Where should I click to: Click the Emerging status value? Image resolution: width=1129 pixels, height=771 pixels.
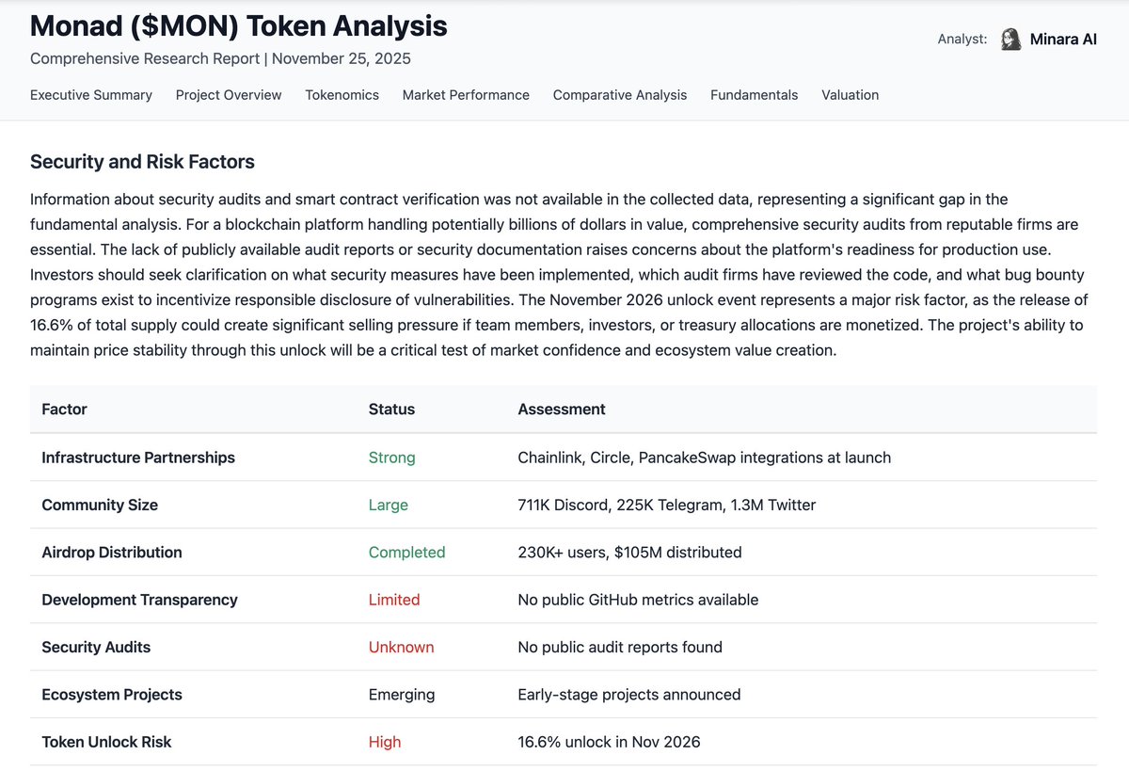(402, 695)
